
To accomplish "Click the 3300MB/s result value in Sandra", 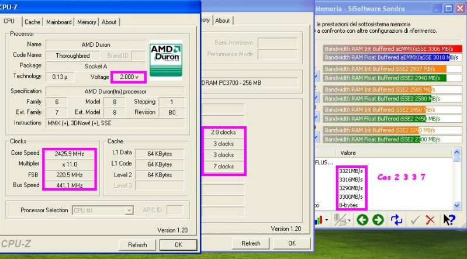I will [351, 196].
